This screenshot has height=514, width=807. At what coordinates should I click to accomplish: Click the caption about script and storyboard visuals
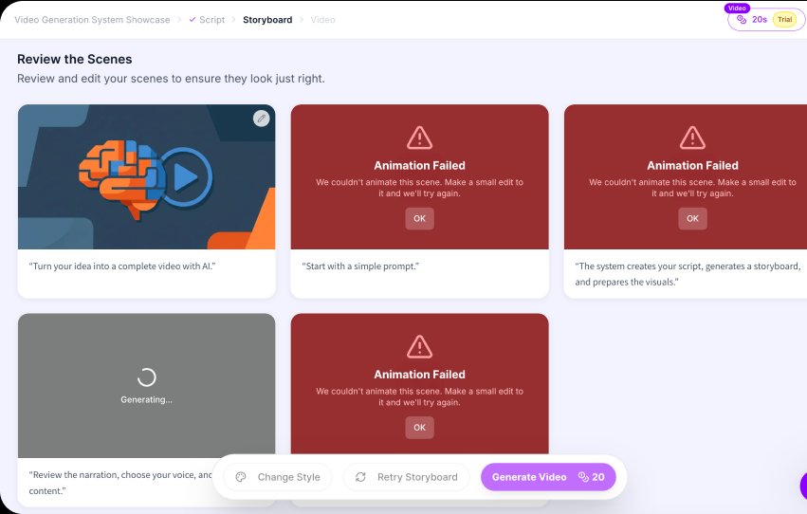click(x=688, y=274)
